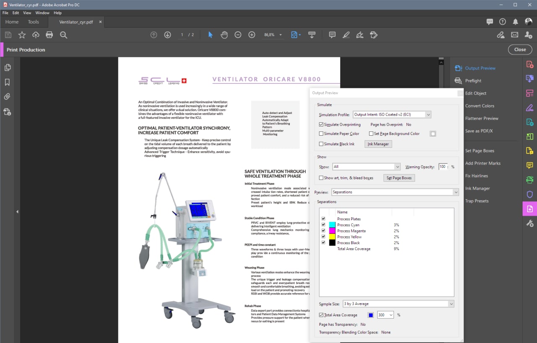
Task: Open the help question mark icon
Action: [x=503, y=22]
